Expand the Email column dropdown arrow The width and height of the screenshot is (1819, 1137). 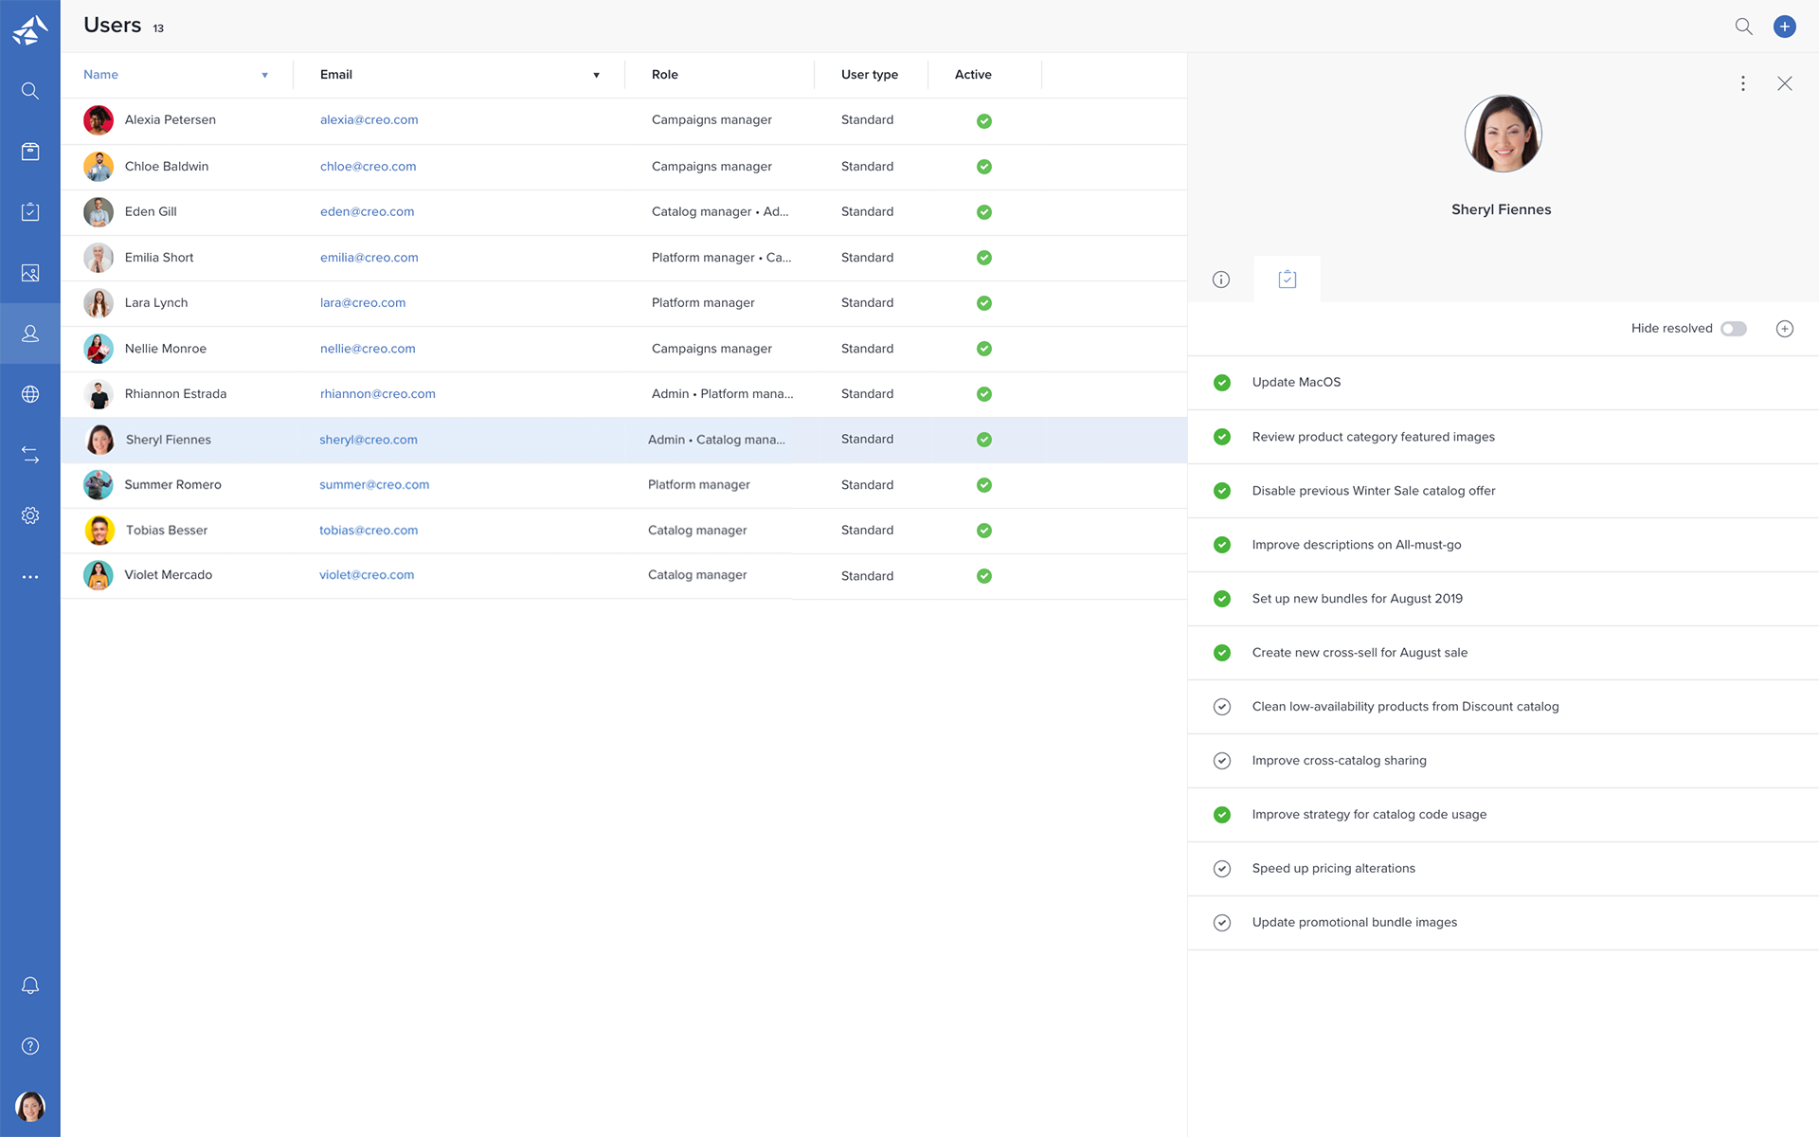tap(596, 75)
